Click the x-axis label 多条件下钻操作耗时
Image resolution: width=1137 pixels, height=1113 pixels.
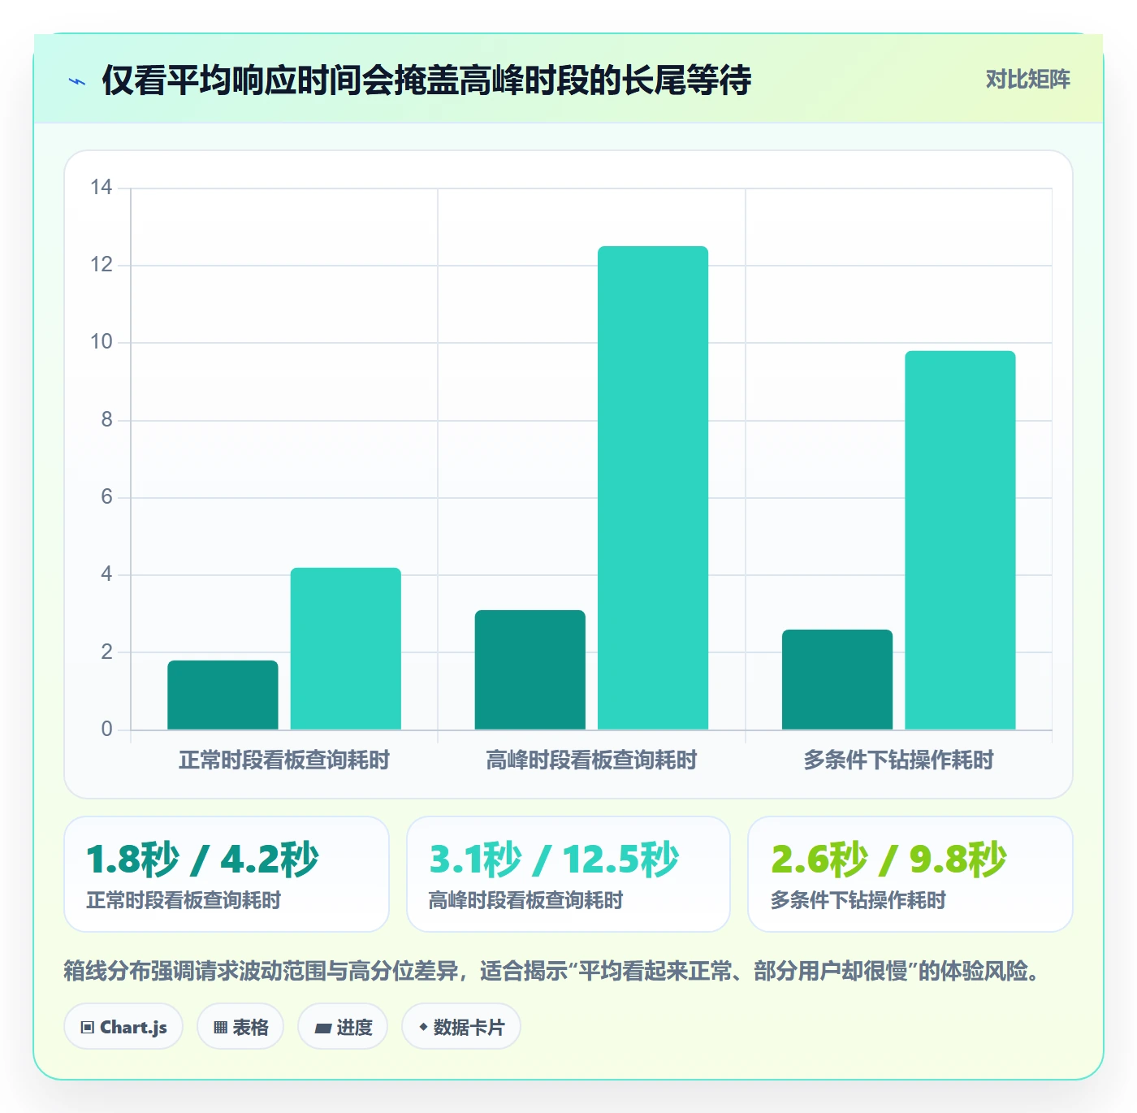(899, 760)
